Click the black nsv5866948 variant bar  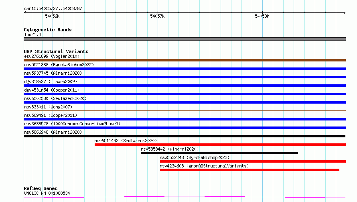[x=185, y=136]
